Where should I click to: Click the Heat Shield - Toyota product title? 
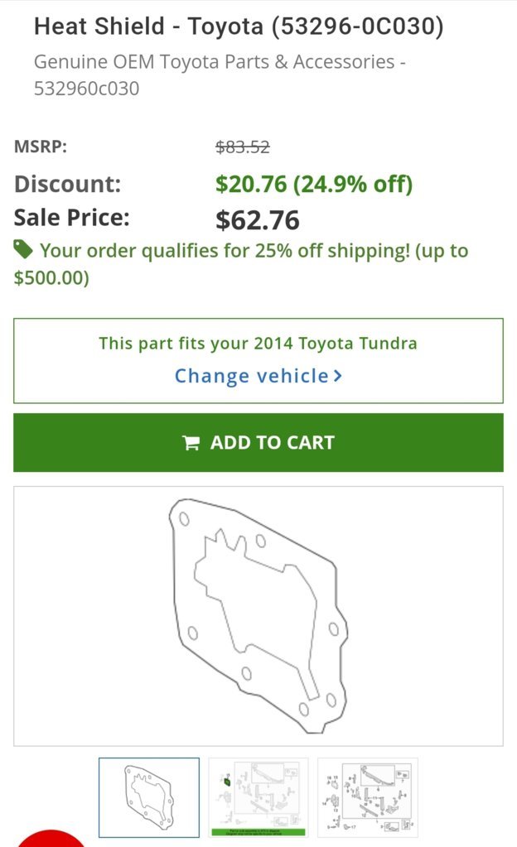tap(239, 26)
